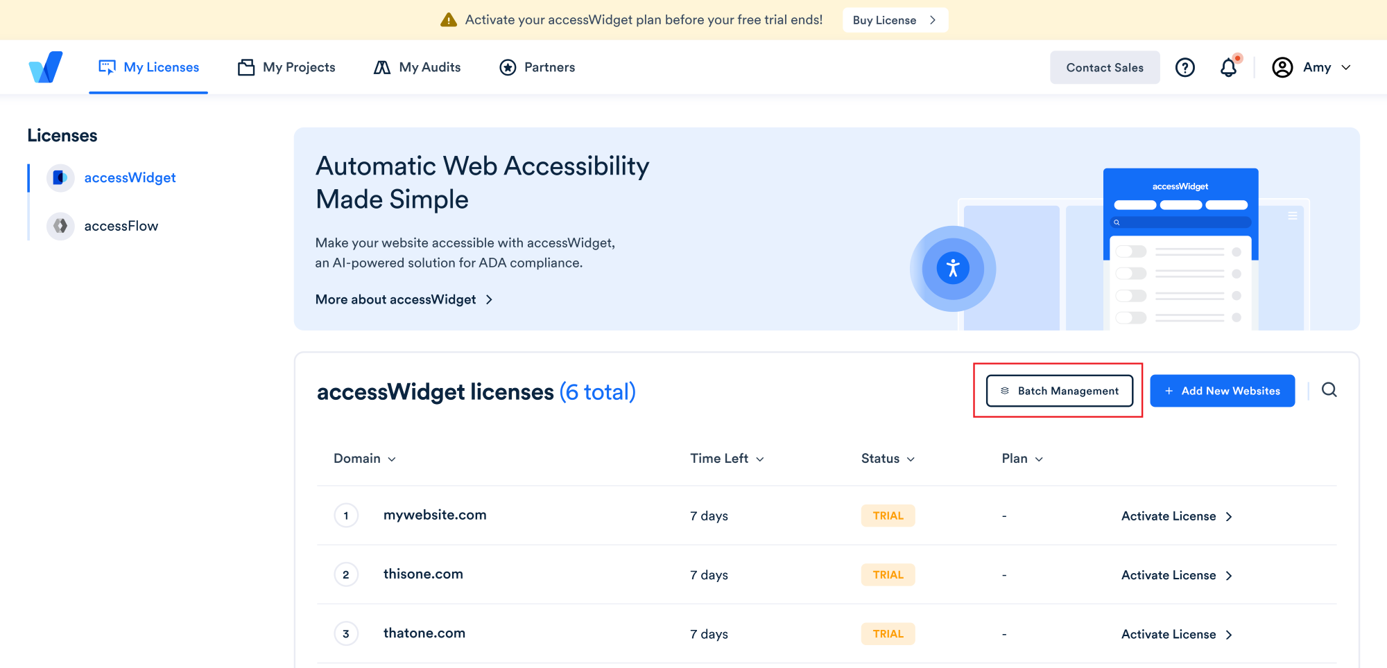Click the user avatar icon next to Amy
This screenshot has width=1387, height=668.
(x=1282, y=67)
